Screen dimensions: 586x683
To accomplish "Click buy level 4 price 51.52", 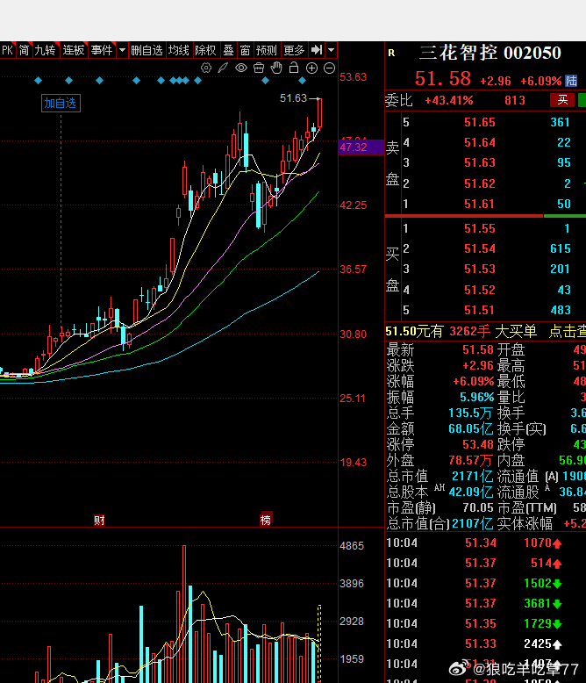I will coord(480,290).
